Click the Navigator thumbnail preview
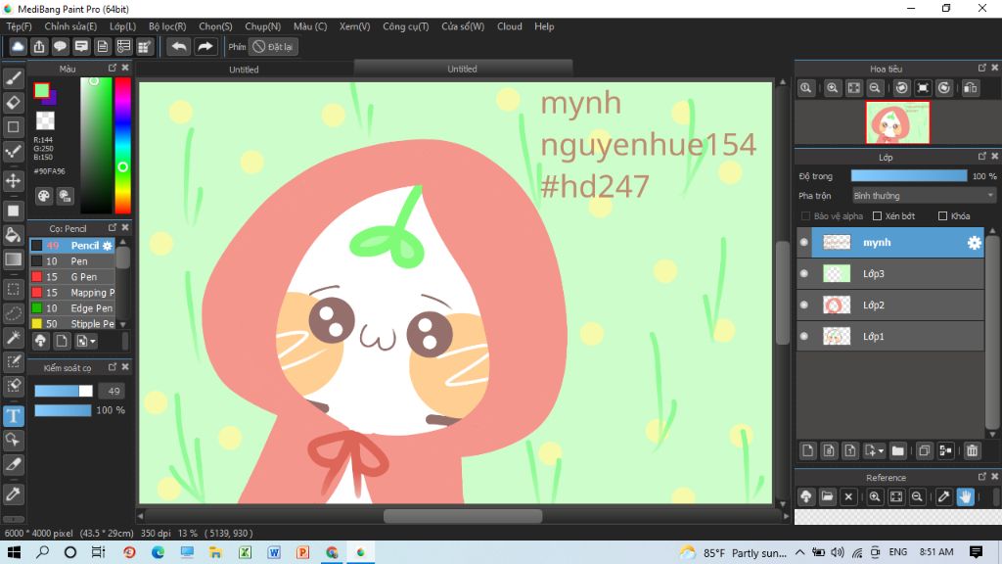This screenshot has height=564, width=1002. [897, 122]
